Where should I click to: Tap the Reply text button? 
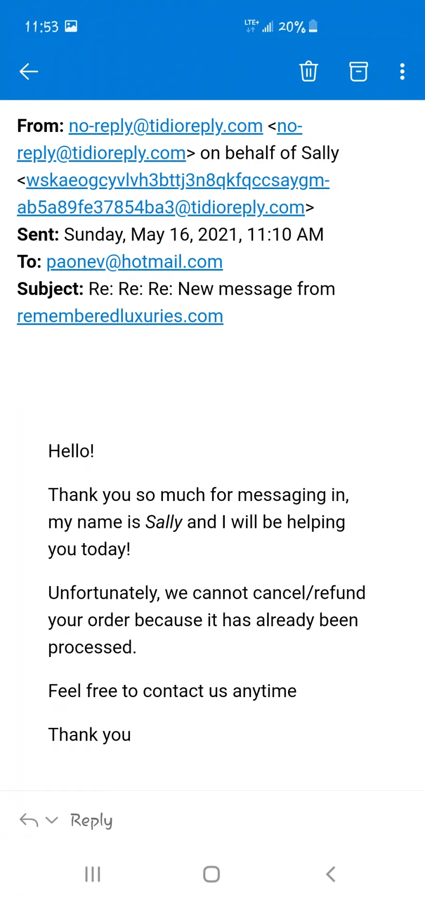click(x=92, y=821)
